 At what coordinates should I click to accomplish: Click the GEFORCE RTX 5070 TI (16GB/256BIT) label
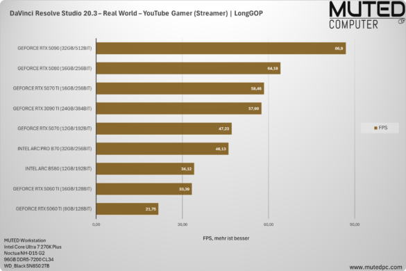point(52,88)
